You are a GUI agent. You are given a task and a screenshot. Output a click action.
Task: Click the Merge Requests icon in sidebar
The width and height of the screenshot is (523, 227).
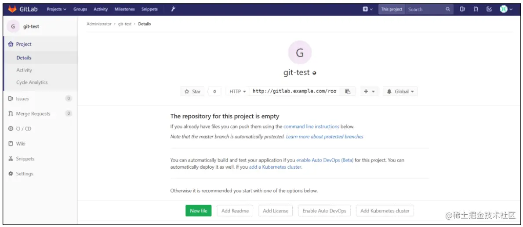(11, 113)
